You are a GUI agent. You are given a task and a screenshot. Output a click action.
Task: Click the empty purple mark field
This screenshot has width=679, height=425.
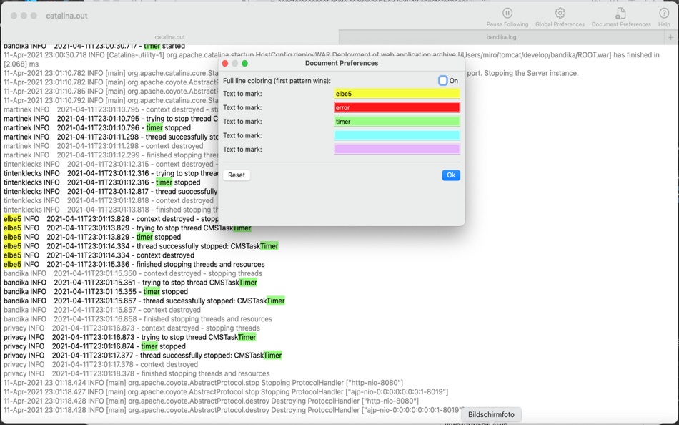397,150
